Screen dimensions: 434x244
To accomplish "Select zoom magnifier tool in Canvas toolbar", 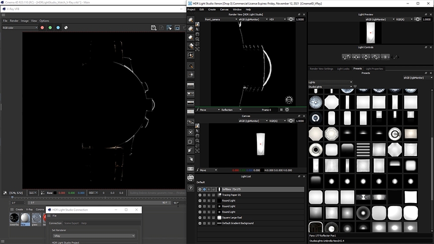I will point(197,141).
